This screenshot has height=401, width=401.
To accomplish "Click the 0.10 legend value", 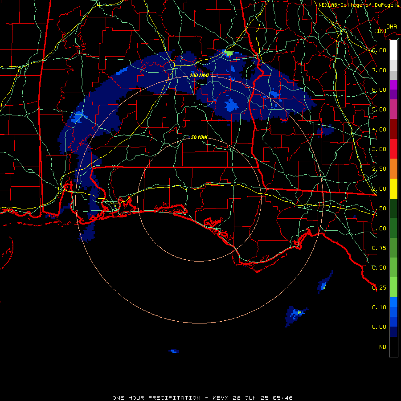I will tap(379, 307).
